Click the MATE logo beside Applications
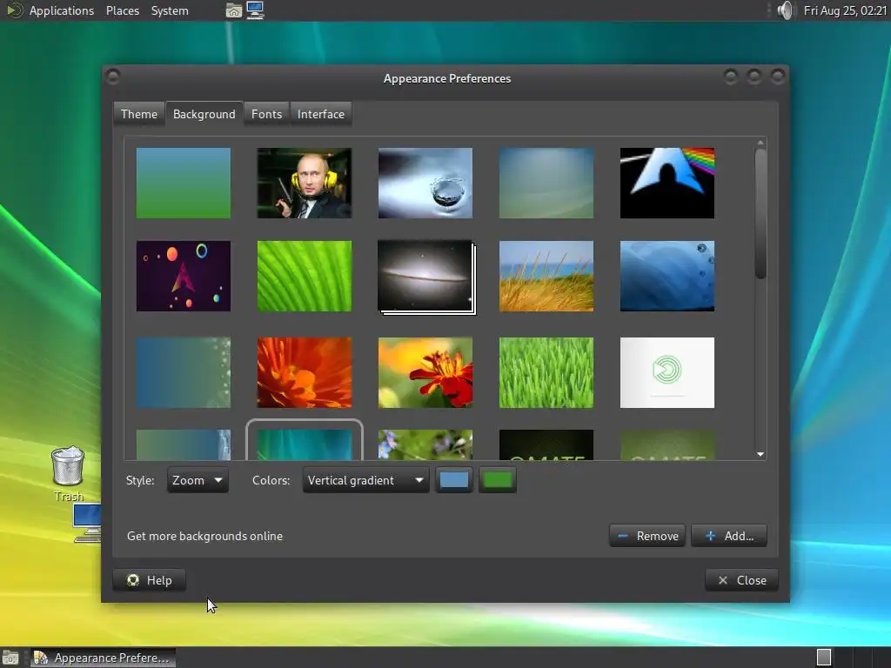Viewport: 891px width, 668px height. click(x=14, y=10)
